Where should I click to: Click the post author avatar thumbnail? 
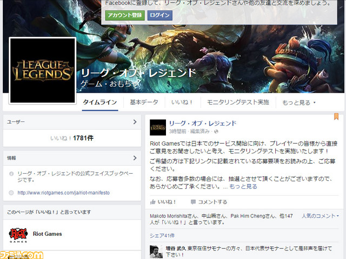(158, 127)
